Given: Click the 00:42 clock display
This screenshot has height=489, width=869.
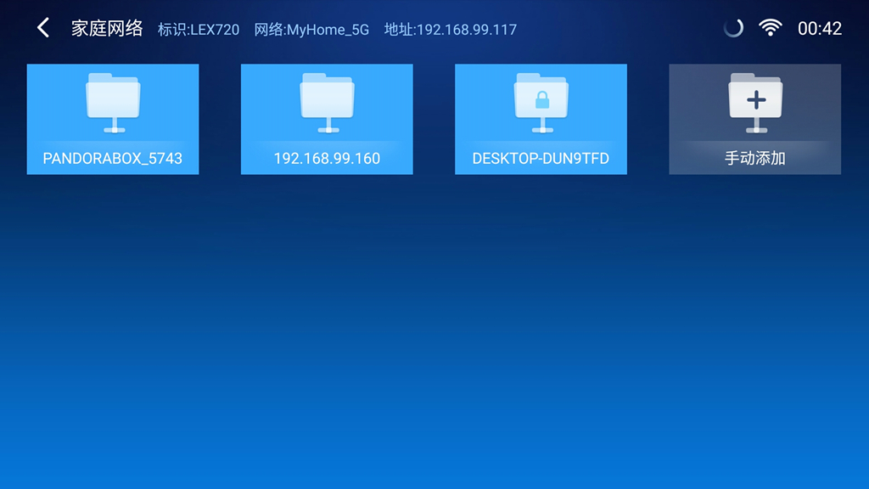Looking at the screenshot, I should pos(820,28).
